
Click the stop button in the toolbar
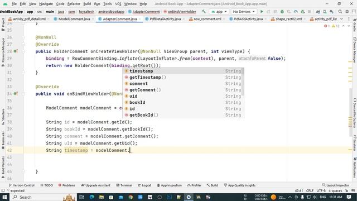[x=309, y=12]
